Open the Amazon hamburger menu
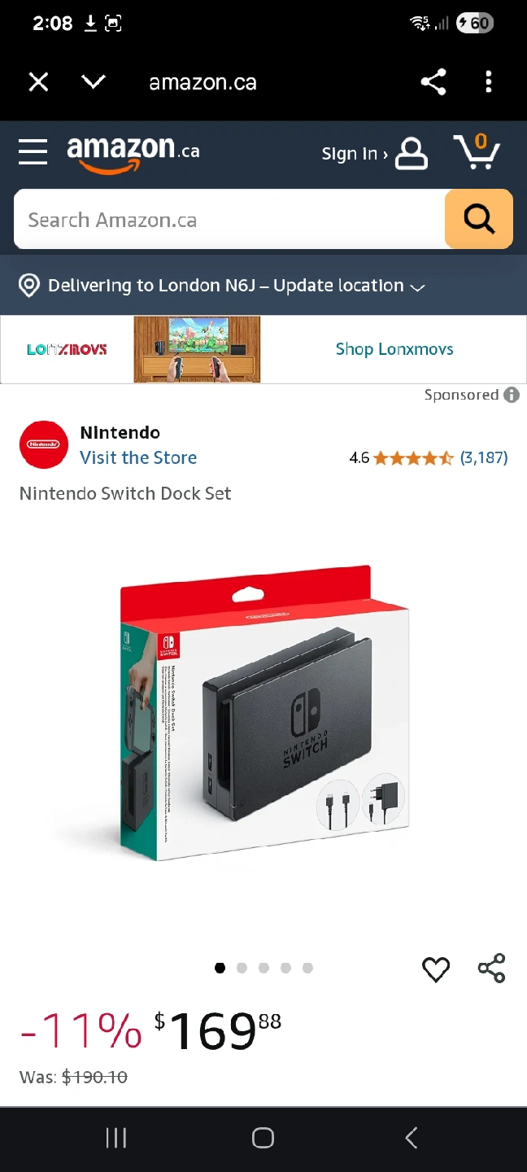 tap(33, 151)
